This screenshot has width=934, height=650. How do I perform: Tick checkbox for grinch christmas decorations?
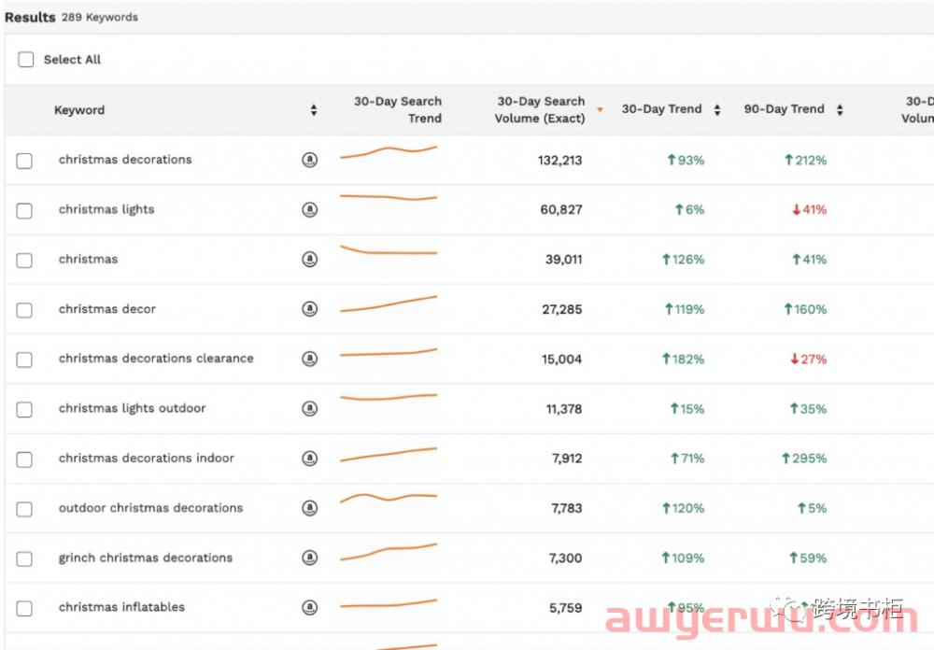pos(24,558)
